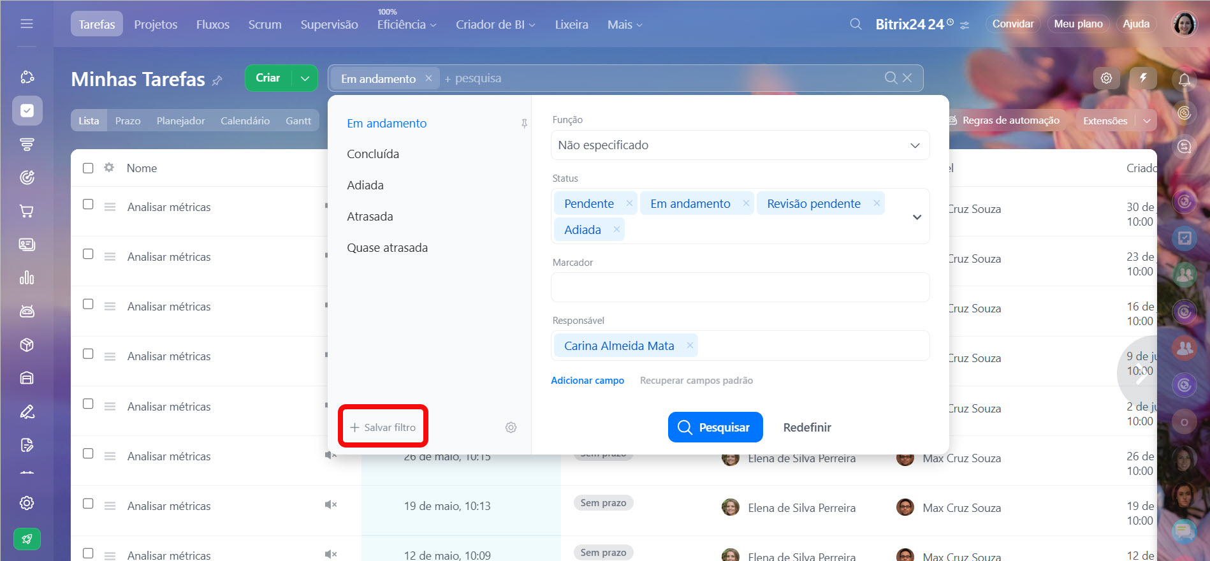This screenshot has width=1210, height=561.
Task: Click Salvar filtro
Action: [383, 427]
